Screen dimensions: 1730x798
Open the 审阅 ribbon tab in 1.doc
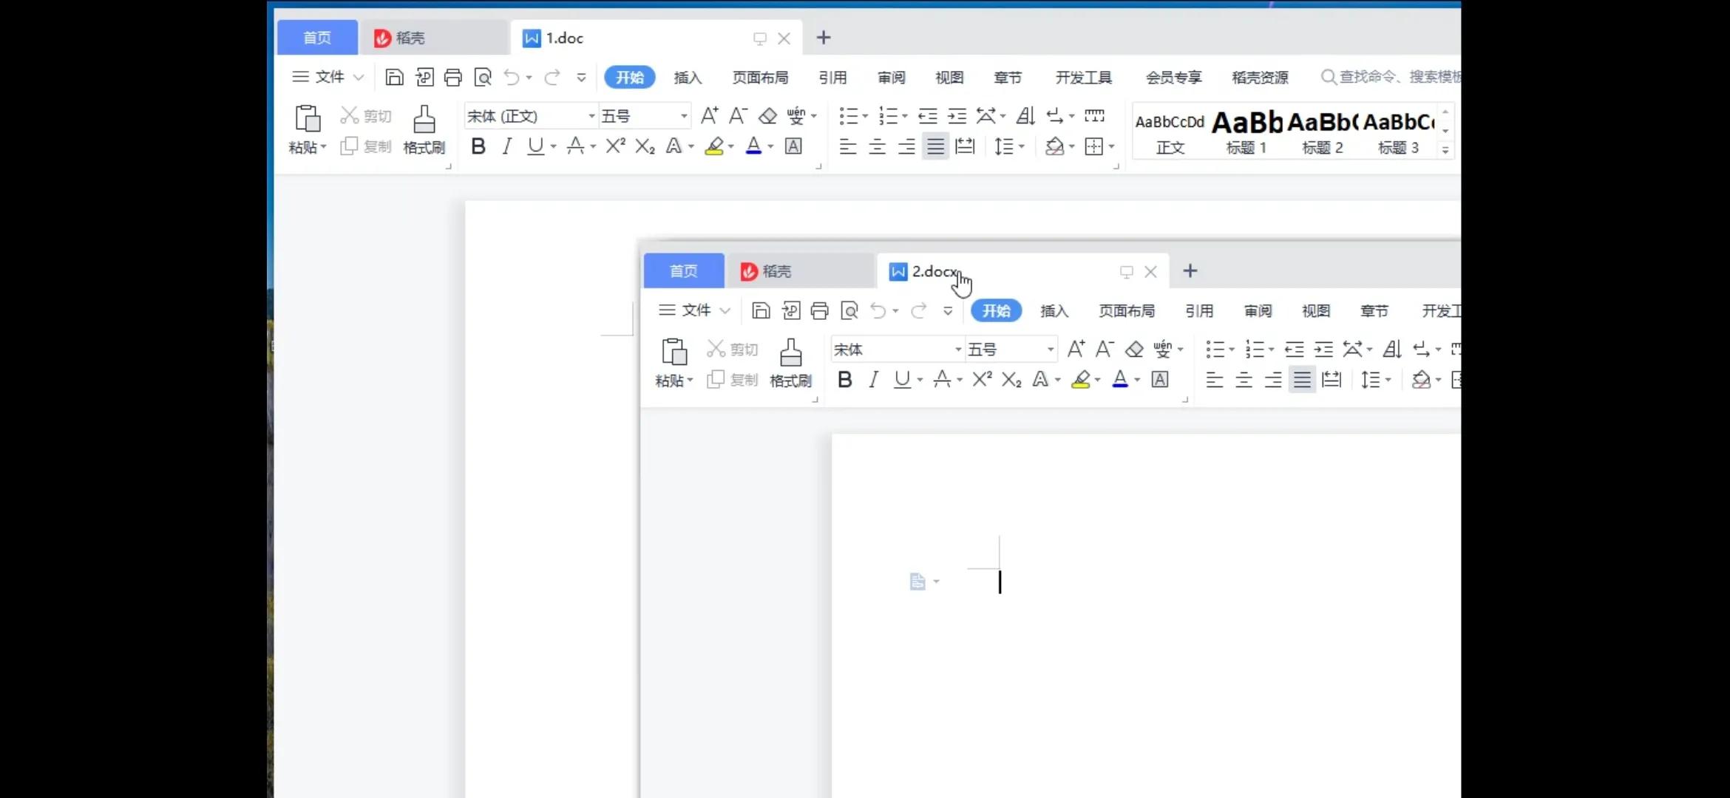coord(890,77)
